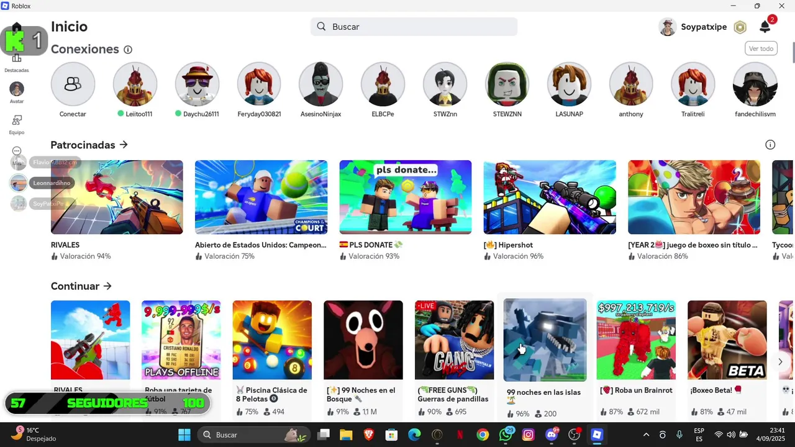This screenshot has height=447, width=795.
Task: Expand the Patrocinadas section arrow
Action: (124, 145)
